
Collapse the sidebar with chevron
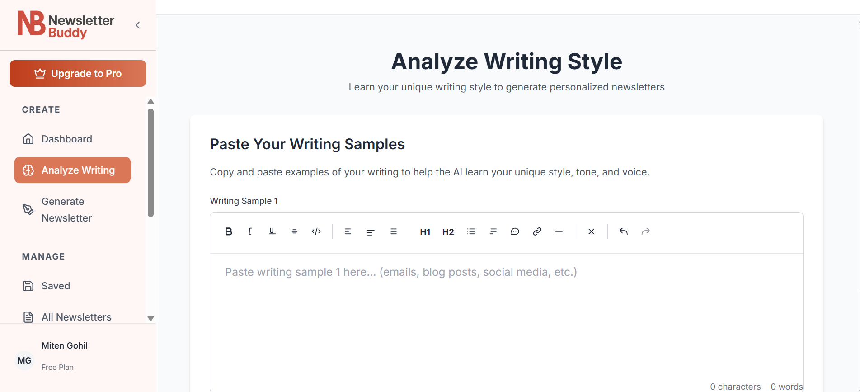pos(138,25)
